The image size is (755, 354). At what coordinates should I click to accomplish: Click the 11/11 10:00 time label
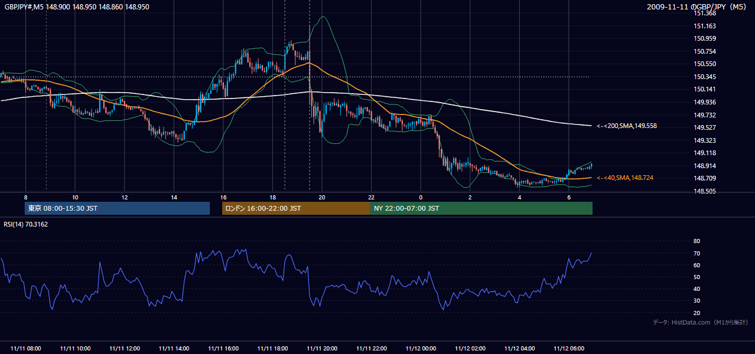75,349
